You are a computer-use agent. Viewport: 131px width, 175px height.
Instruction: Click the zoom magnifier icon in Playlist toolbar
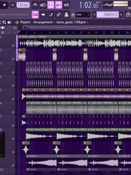click(x=4, y=22)
